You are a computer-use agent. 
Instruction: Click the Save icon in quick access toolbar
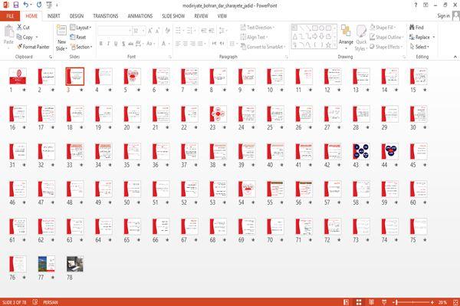tap(16, 5)
